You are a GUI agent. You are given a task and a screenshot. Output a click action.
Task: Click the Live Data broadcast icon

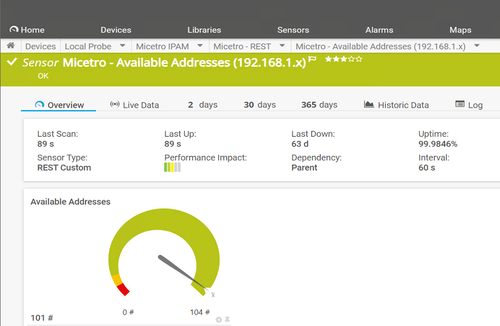coord(114,104)
